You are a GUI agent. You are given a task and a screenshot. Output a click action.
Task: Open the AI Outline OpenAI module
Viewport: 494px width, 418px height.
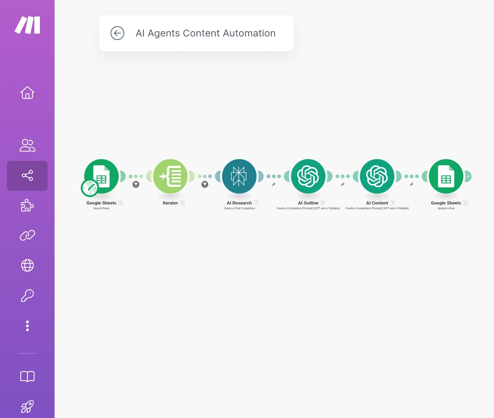308,176
